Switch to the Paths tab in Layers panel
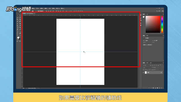This screenshot has width=181, height=102. pyautogui.click(x=151, y=63)
